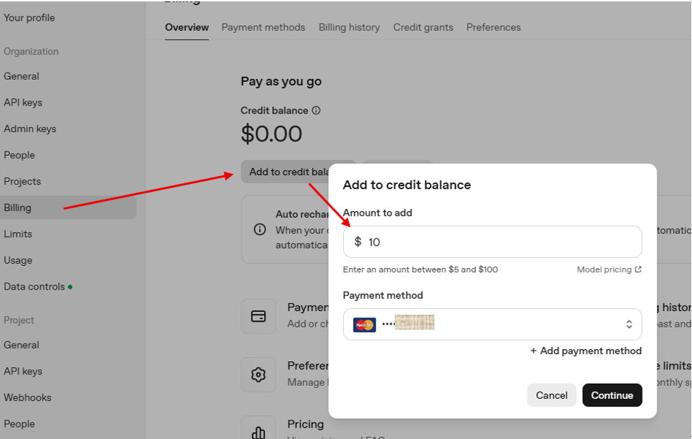Switch to the Payment methods tab
This screenshot has height=439, width=692.
coord(263,27)
